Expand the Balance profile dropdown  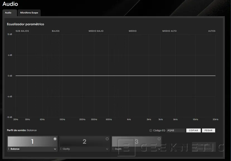point(55,149)
